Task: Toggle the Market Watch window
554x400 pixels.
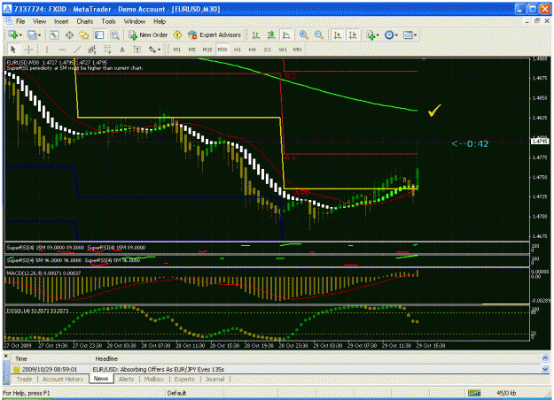Action: coord(54,35)
